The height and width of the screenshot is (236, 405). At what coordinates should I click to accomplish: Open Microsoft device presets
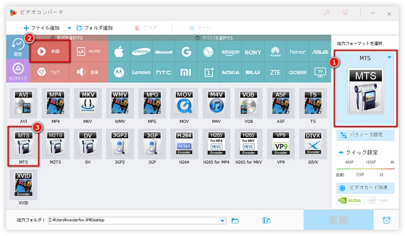164,52
